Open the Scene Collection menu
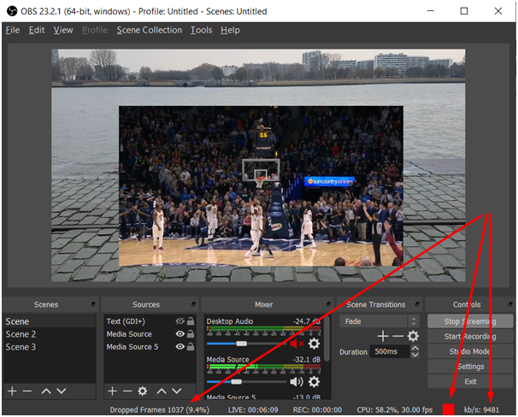The image size is (518, 417). [x=149, y=30]
